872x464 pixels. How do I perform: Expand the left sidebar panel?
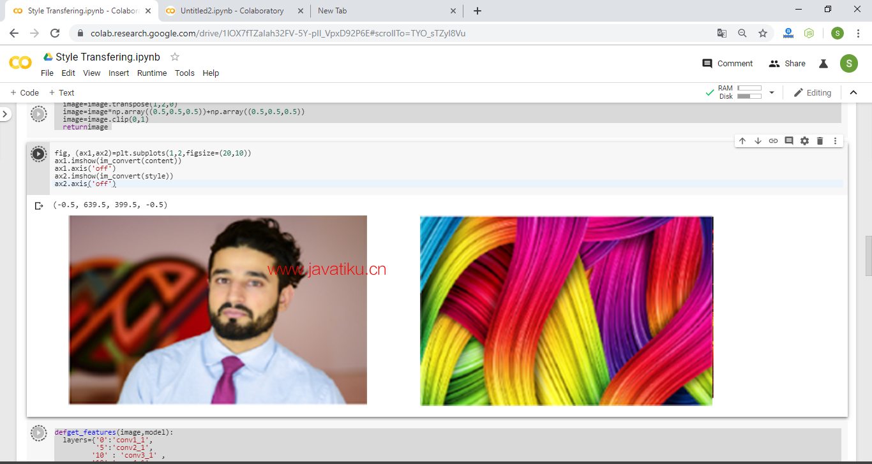[5, 114]
